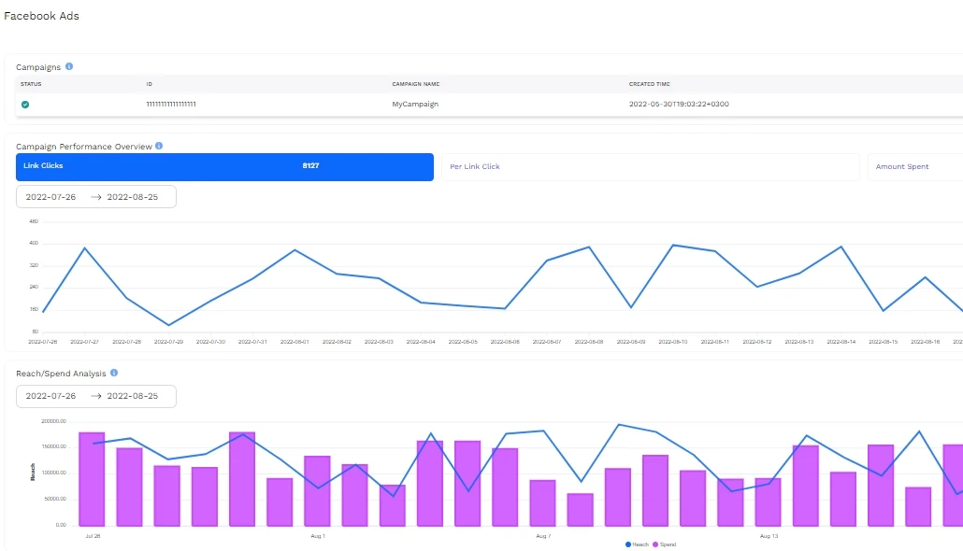Click the info icon beside Campaign Performance Overview
The height and width of the screenshot is (551, 963).
click(159, 146)
